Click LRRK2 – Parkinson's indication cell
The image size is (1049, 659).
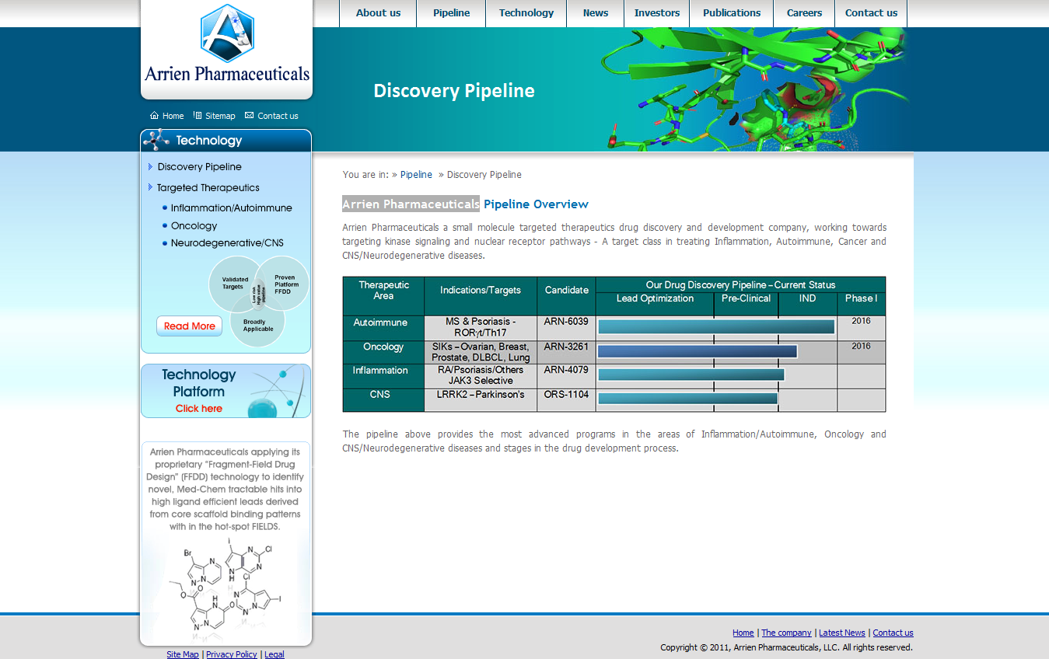[481, 399]
